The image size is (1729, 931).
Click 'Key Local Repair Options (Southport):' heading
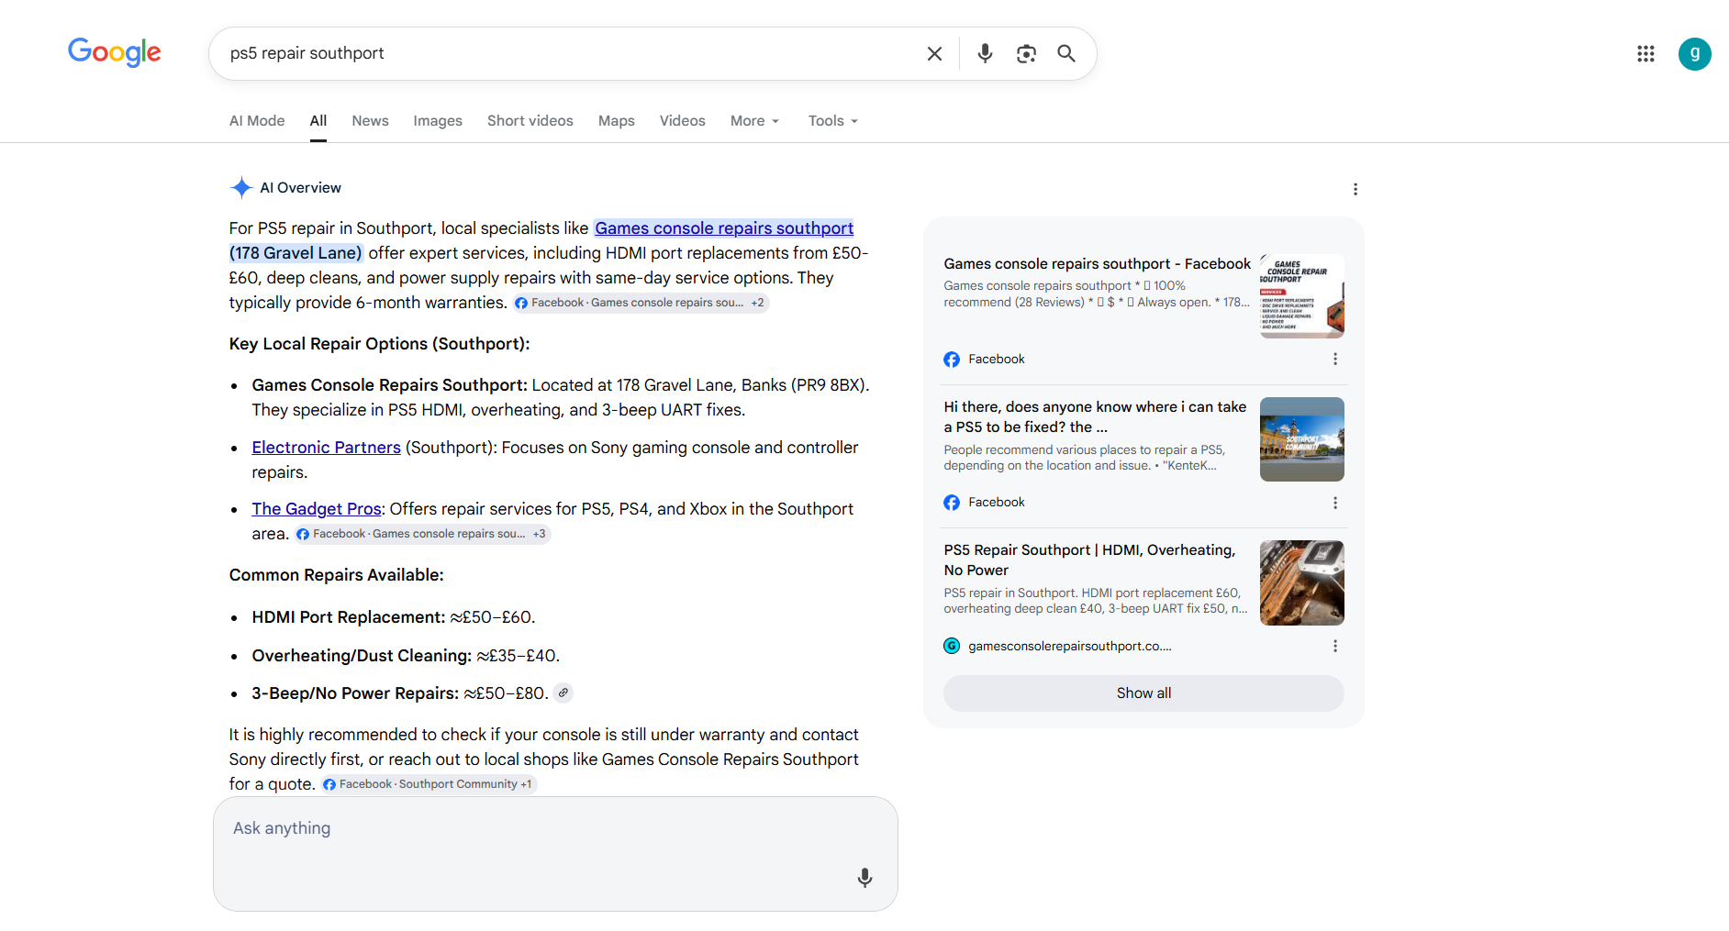[x=380, y=344]
